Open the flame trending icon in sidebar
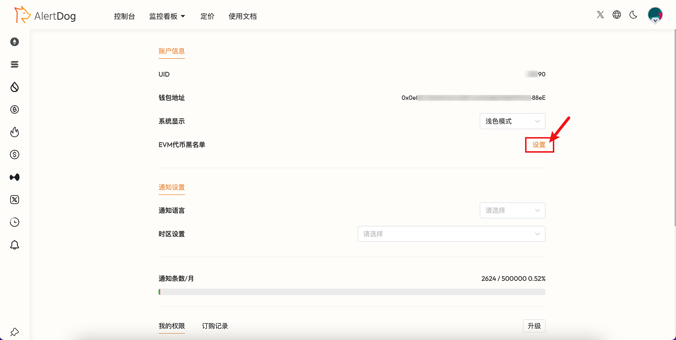Image resolution: width=676 pixels, height=340 pixels. pos(14,132)
